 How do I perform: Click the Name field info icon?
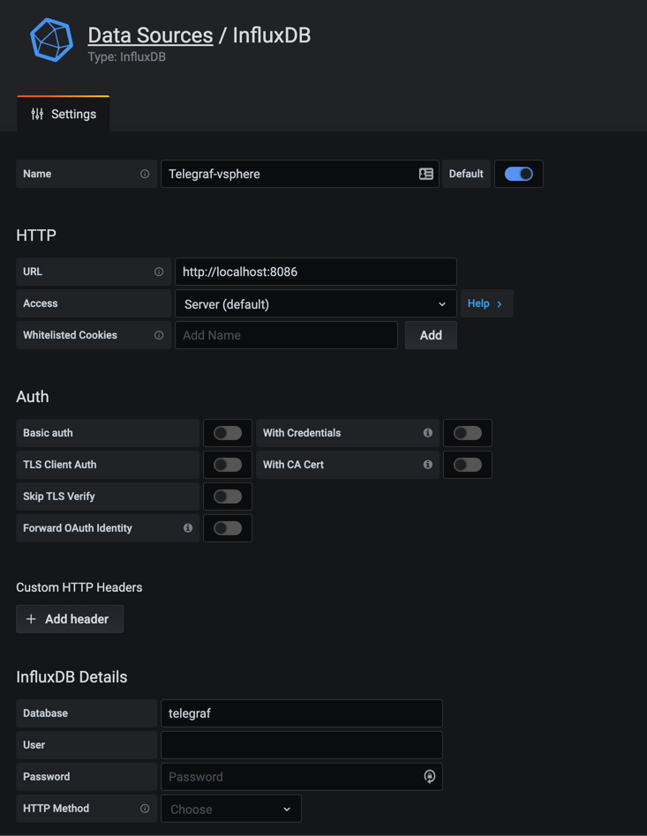(x=145, y=174)
